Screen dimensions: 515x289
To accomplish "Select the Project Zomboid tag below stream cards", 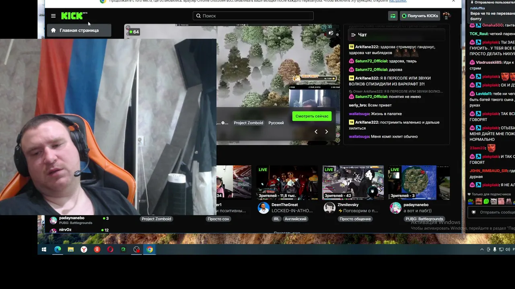I will (x=157, y=219).
